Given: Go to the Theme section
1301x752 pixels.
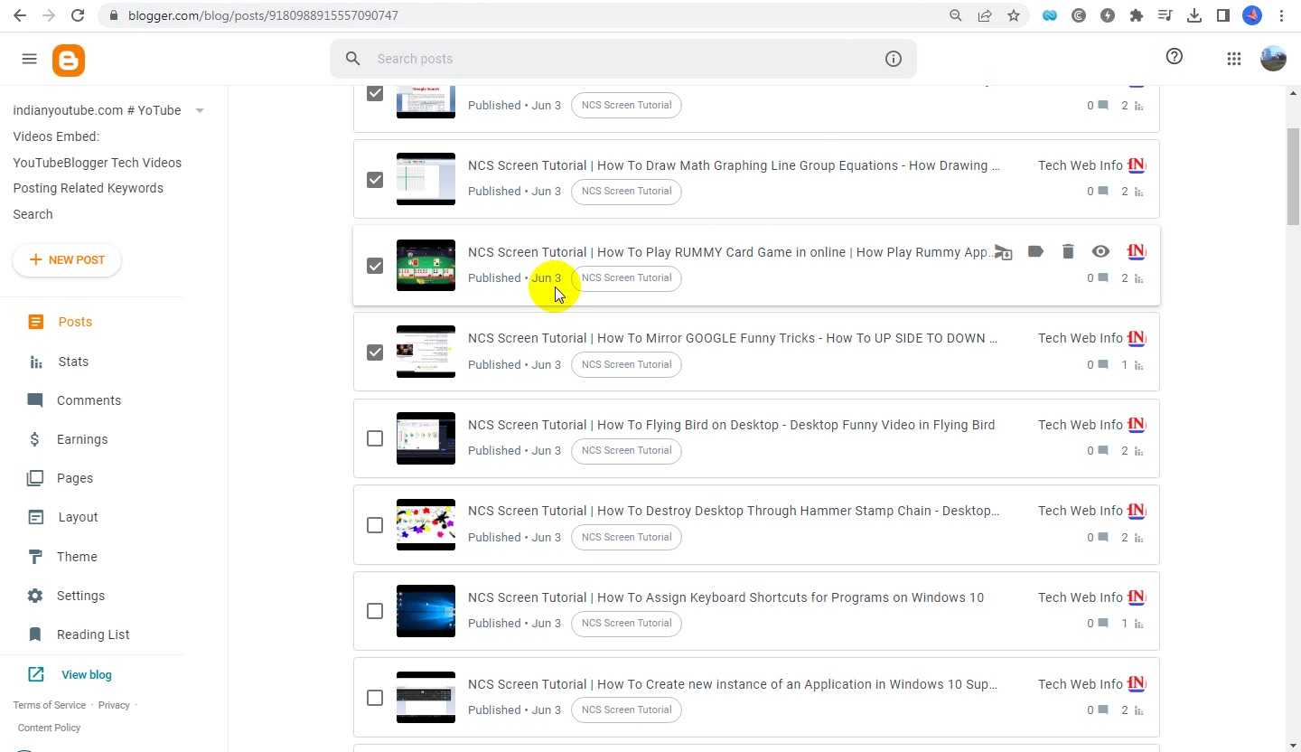Looking at the screenshot, I should click(77, 557).
